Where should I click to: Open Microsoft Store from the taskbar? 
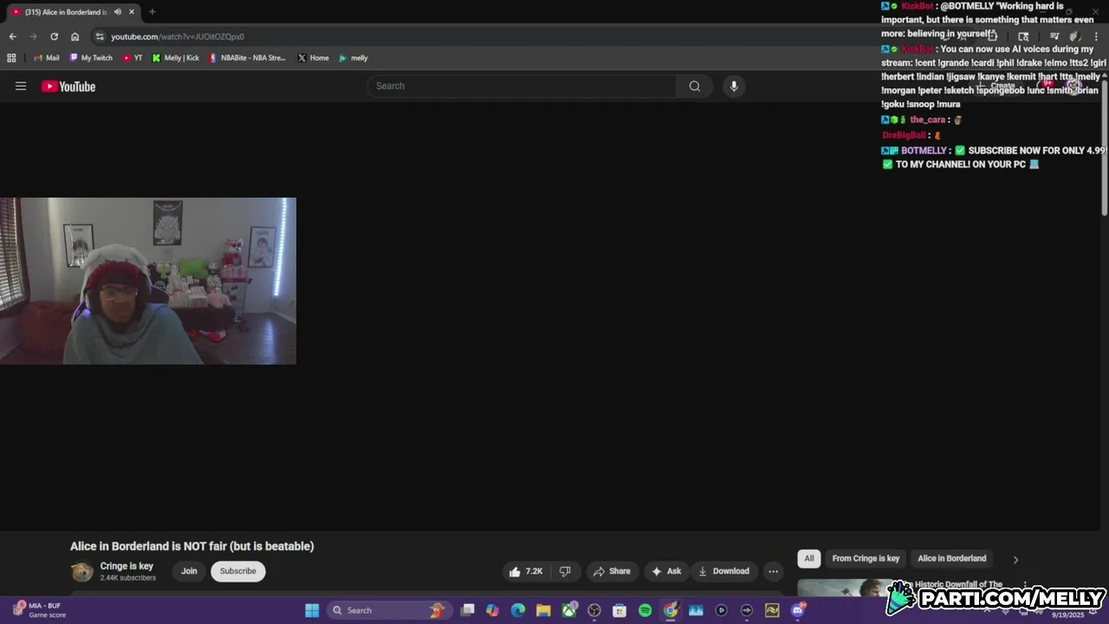point(619,610)
